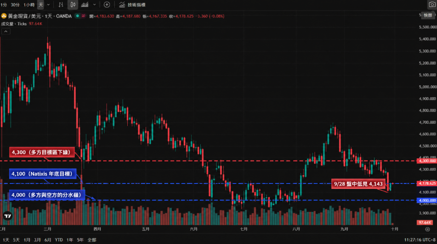This screenshot has width=437, height=244.
Task: Click the 5,000.000 price scale label
Action: 427,87
